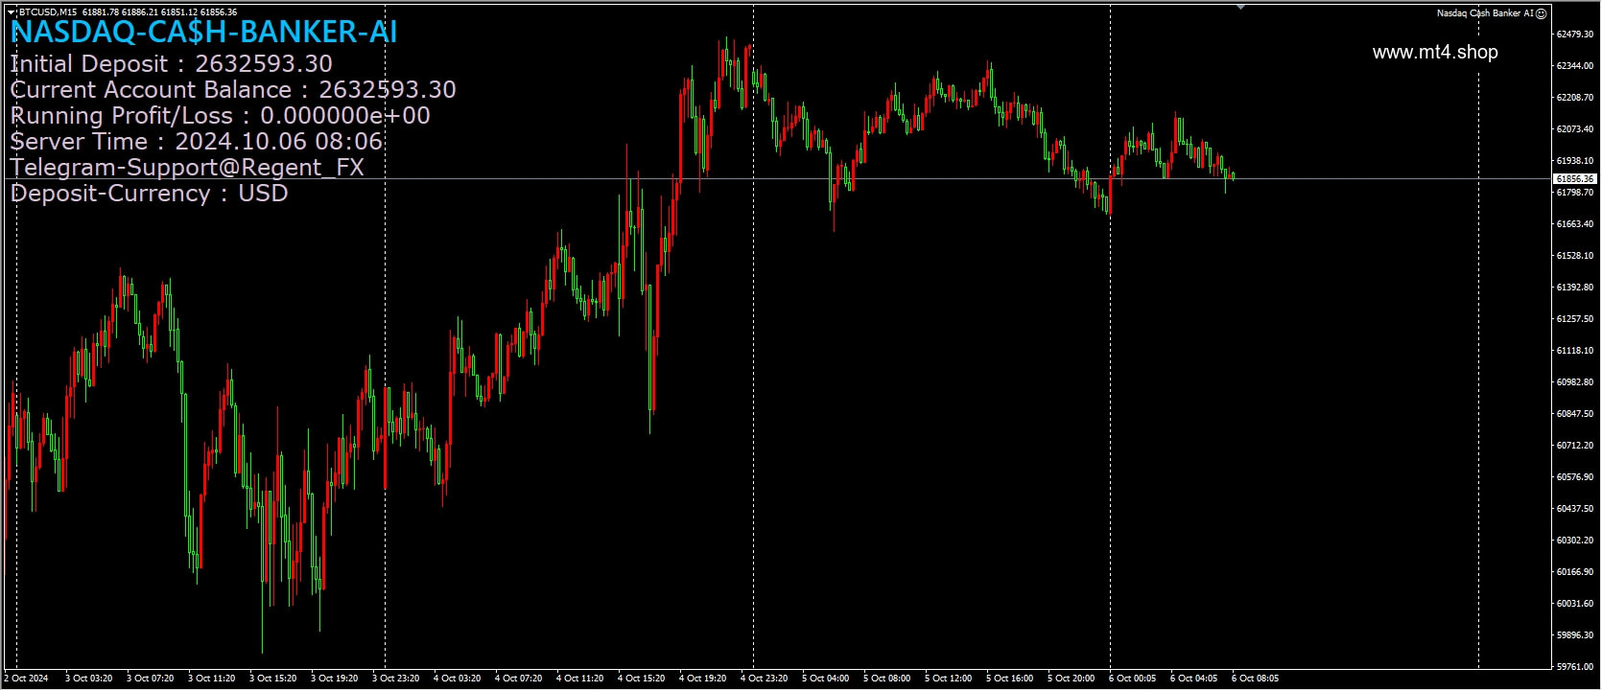This screenshot has height=691, width=1602.
Task: Click the BTCUSD,M15 symbol label
Action: coord(48,12)
